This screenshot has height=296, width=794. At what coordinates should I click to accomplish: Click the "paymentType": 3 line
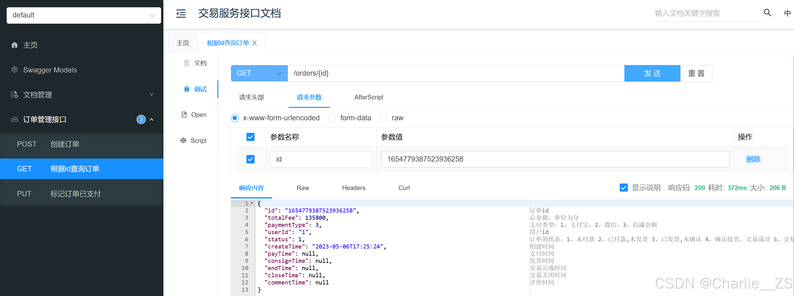293,225
